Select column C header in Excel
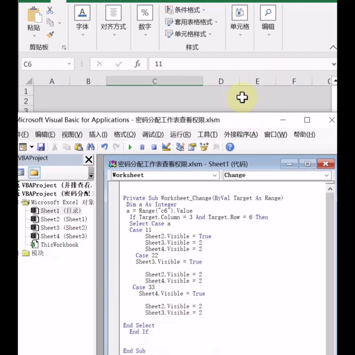This screenshot has height=355, width=355. tap(154, 81)
